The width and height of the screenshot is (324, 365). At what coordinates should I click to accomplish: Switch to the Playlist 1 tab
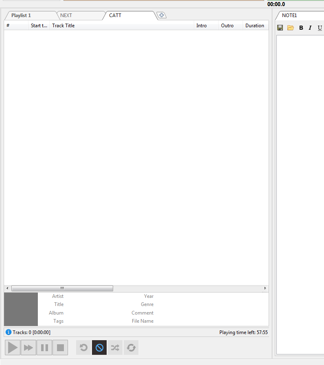(21, 15)
